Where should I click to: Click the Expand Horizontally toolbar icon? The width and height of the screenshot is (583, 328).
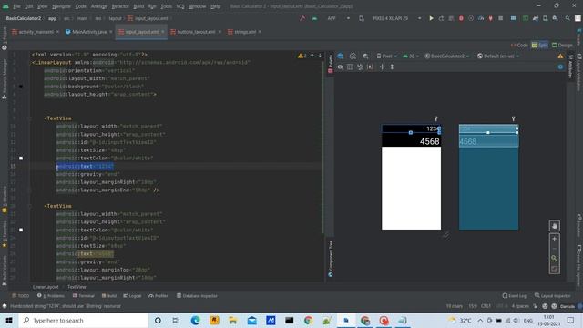coord(383,67)
